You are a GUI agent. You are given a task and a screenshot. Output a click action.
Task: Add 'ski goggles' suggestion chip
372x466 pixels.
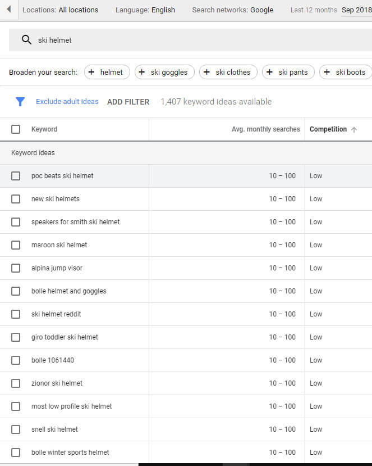164,72
